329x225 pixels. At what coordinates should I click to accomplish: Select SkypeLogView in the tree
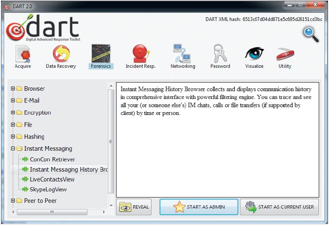48,190
